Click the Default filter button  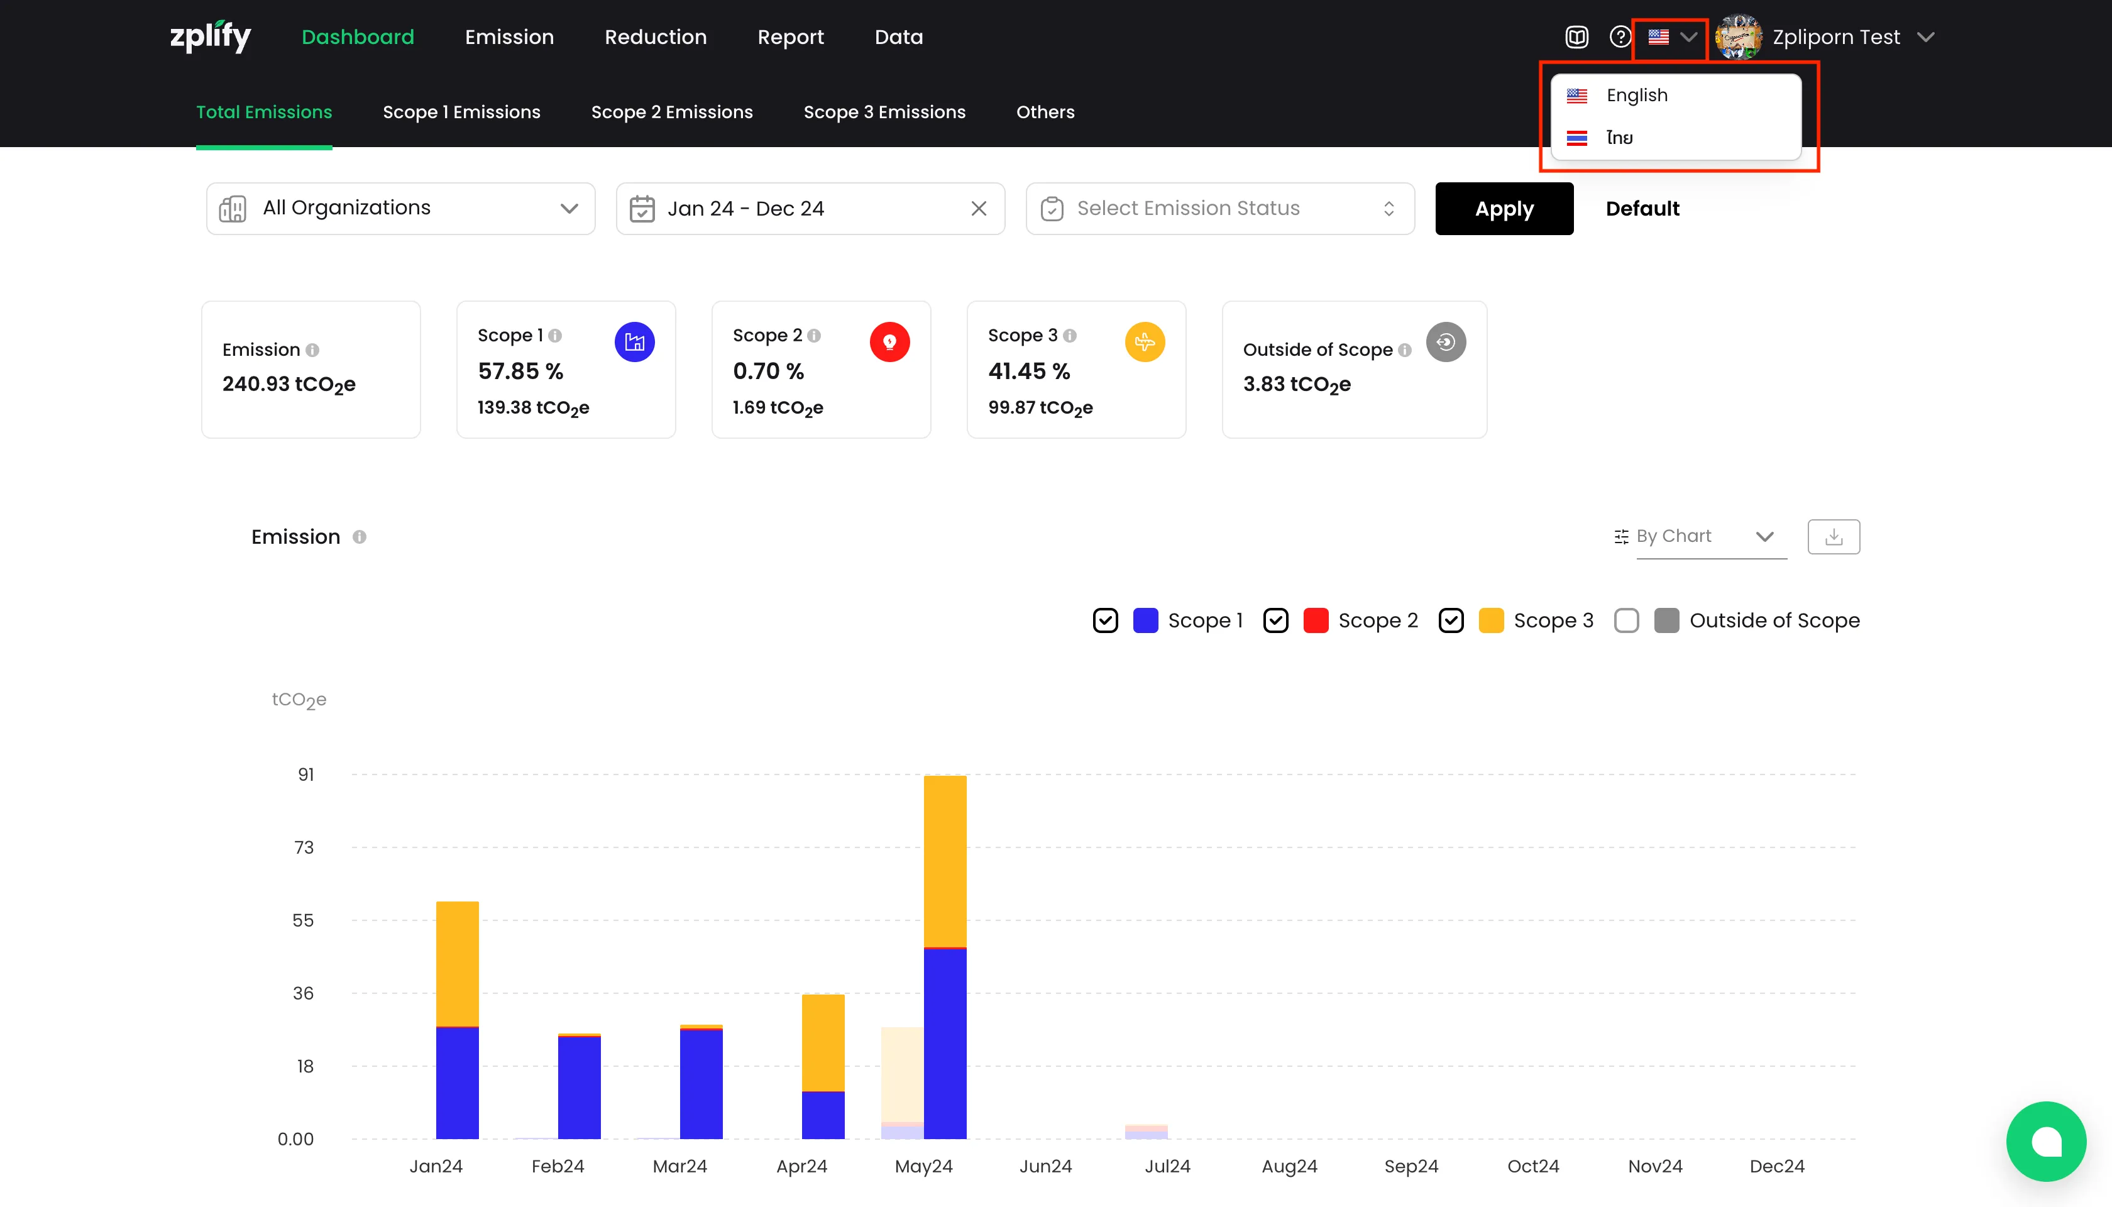[x=1642, y=209]
